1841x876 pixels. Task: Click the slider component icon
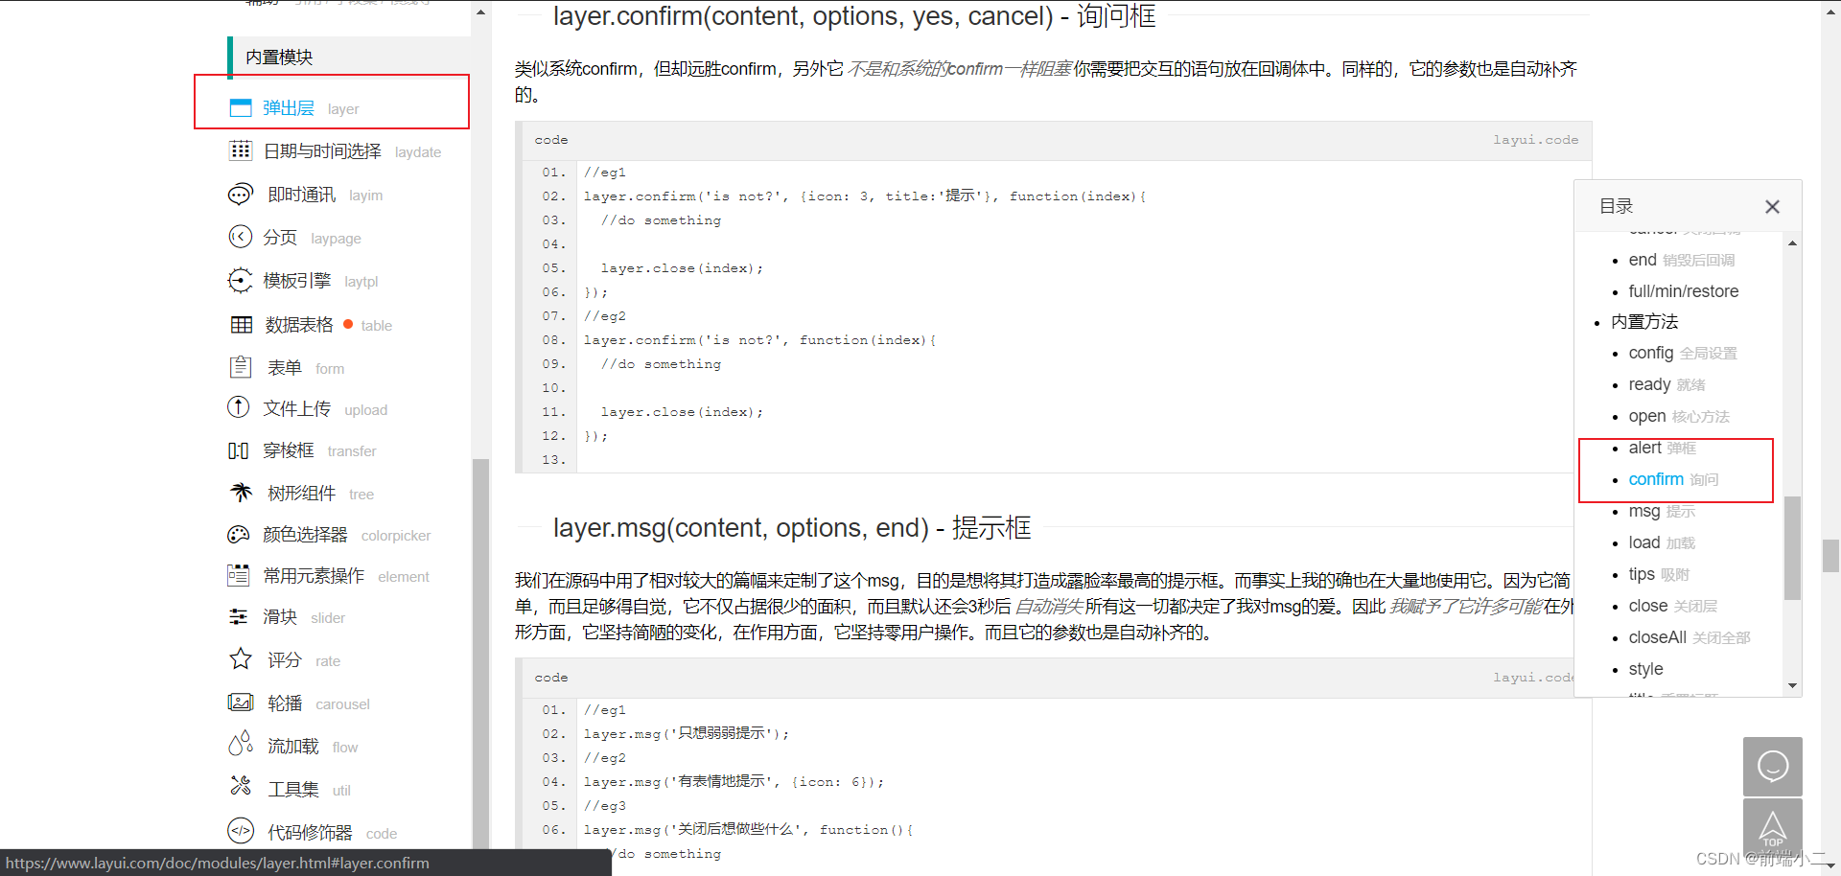(239, 616)
